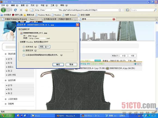The image size is (158, 118).
Task: Click the scrollbar up arrow
Action: pos(157,23)
